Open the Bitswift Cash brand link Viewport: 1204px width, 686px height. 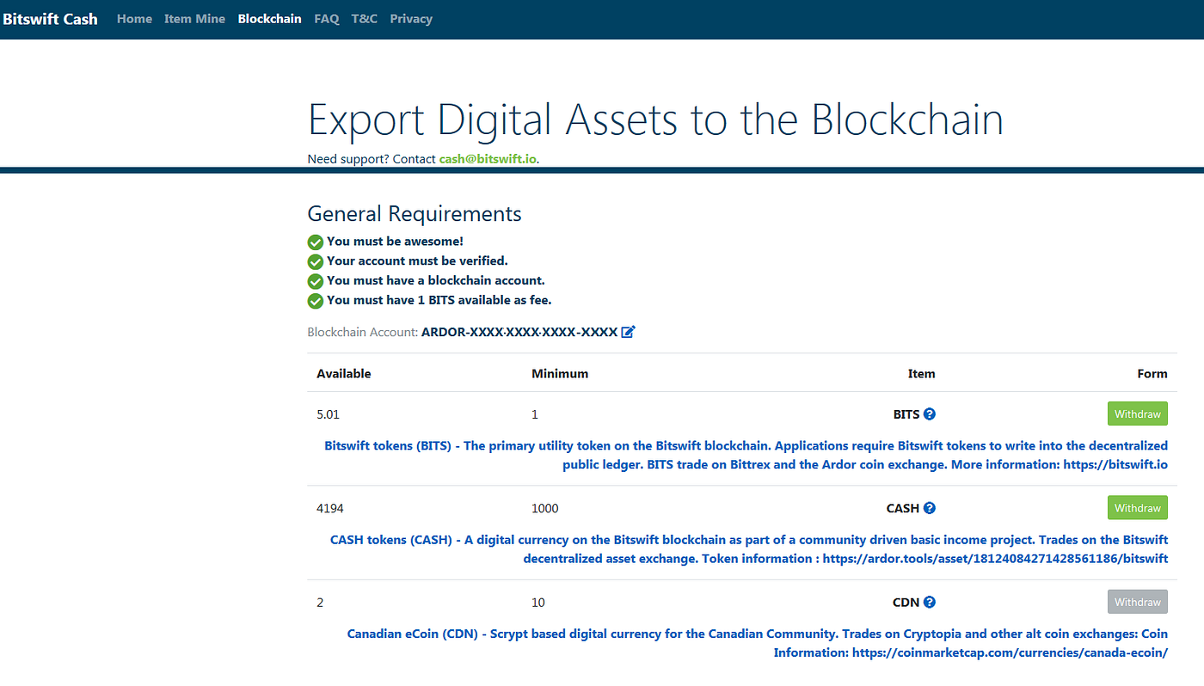51,18
